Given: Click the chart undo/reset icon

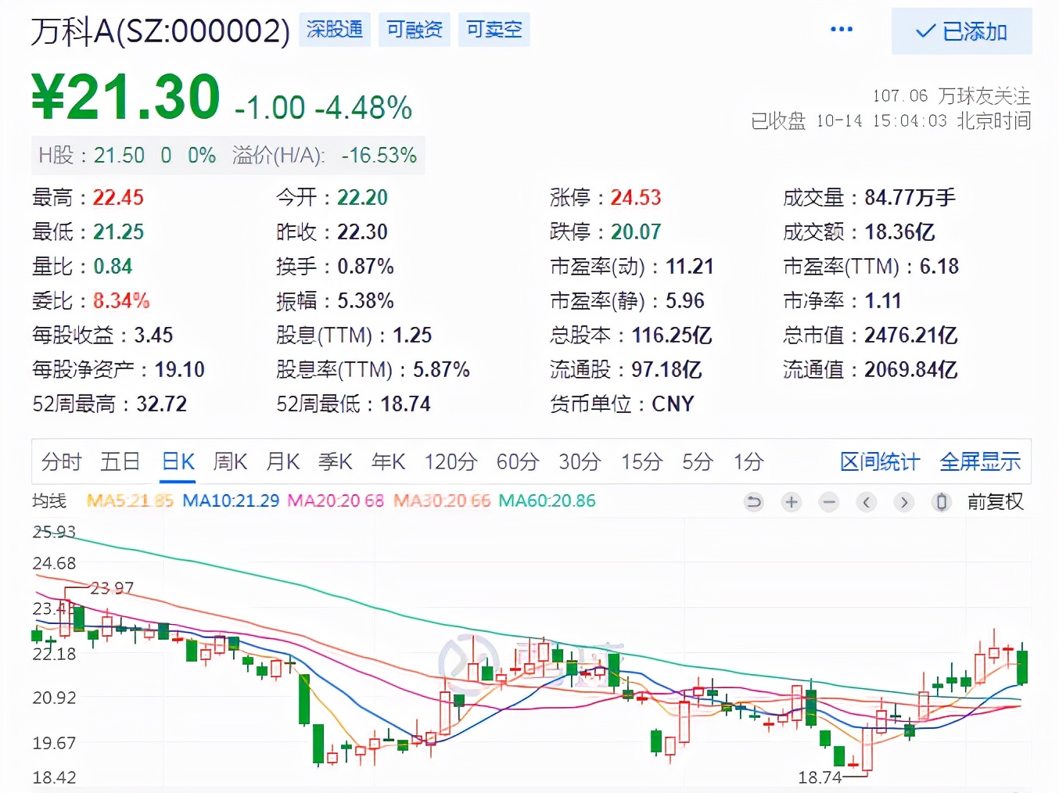Looking at the screenshot, I should 753,502.
